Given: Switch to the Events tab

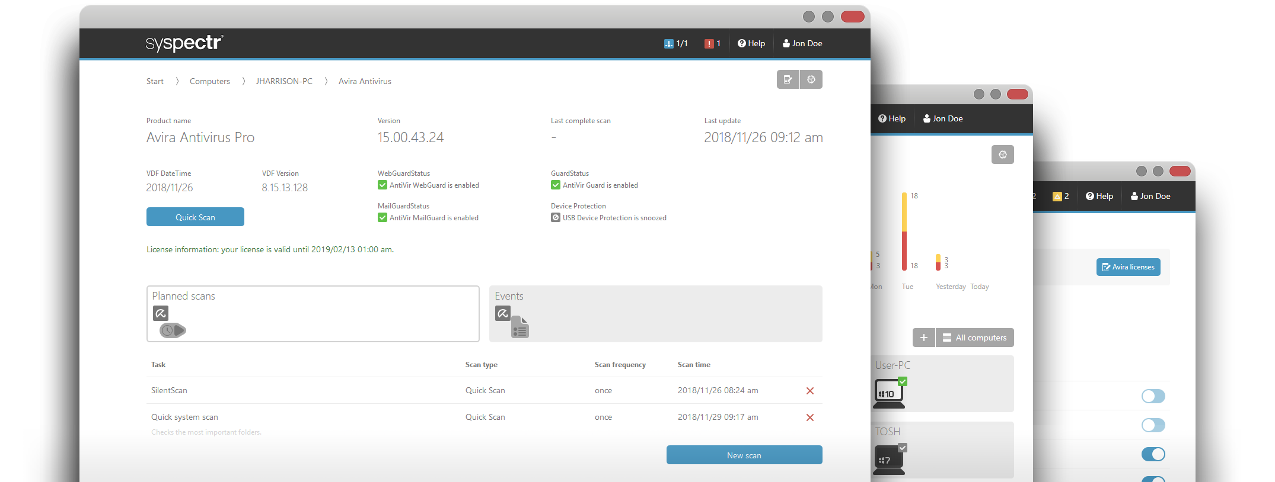Looking at the screenshot, I should [656, 314].
